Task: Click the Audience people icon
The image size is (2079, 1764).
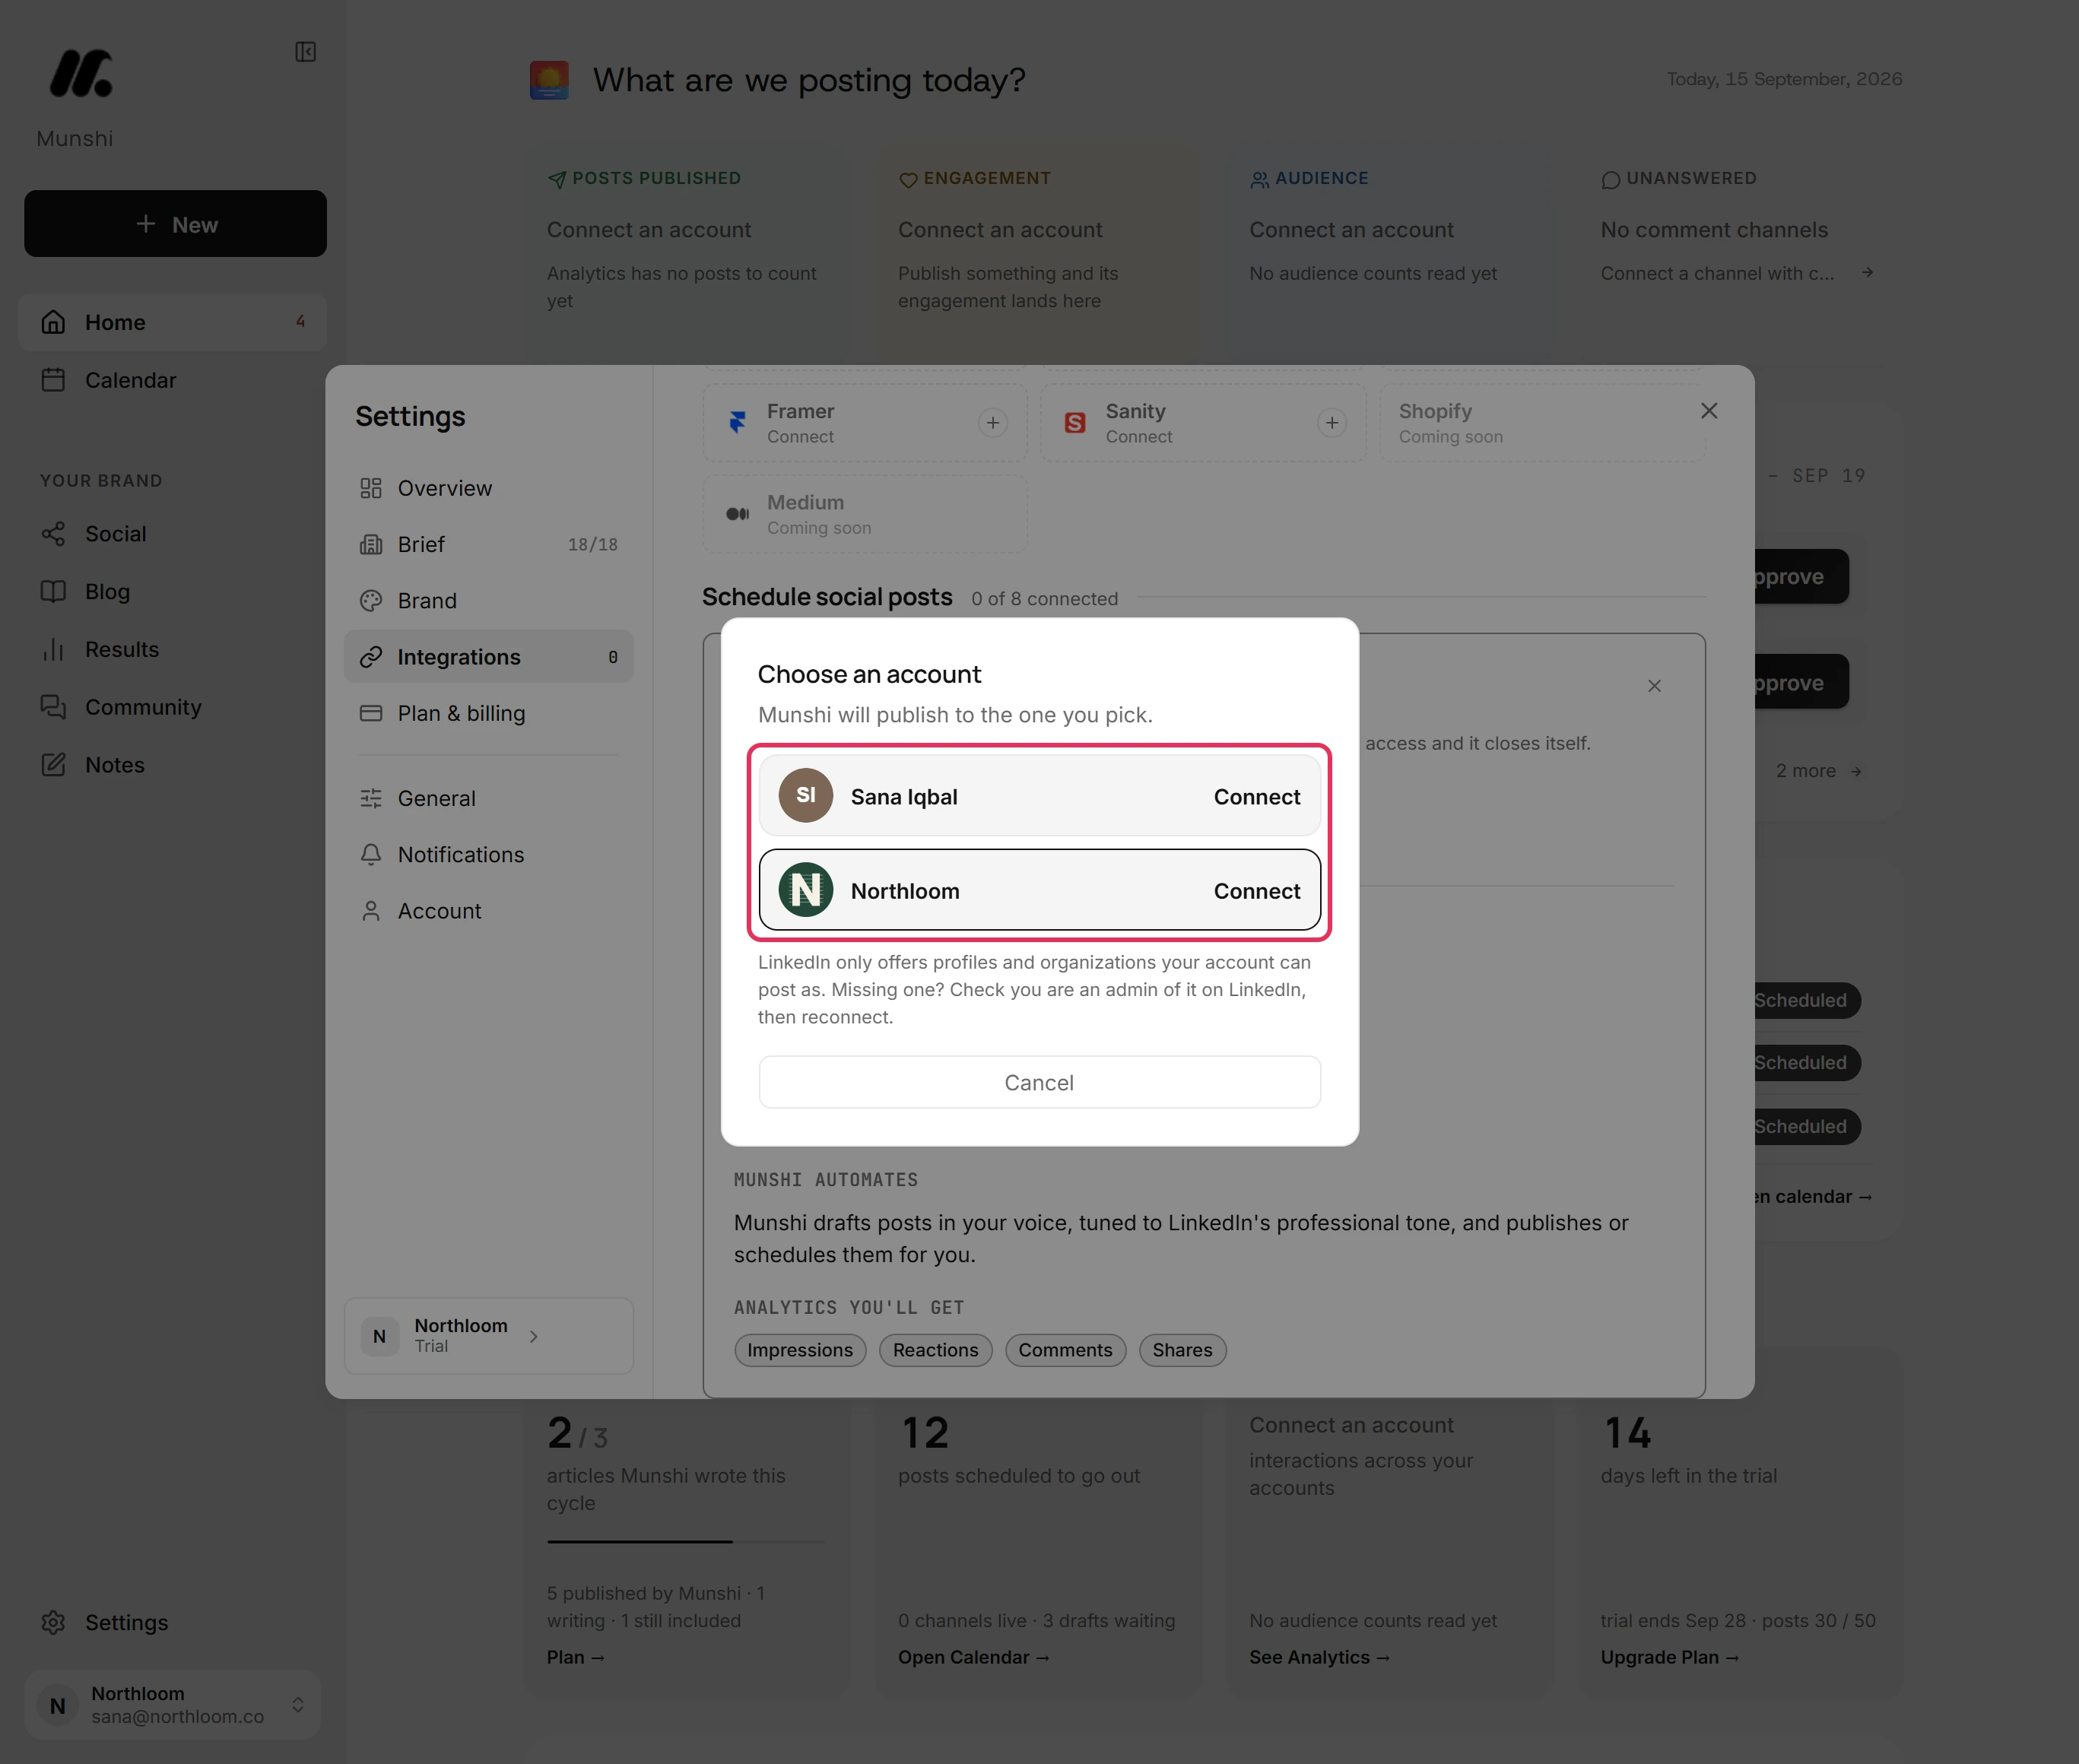Action: coord(1259,179)
